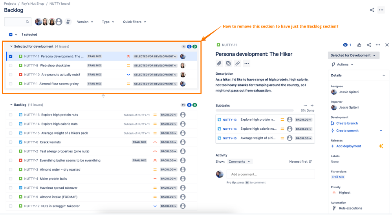Image resolution: width=392 pixels, height=215 pixels.
Task: Click the unassigned avatar in filter bar
Action: pos(59,22)
